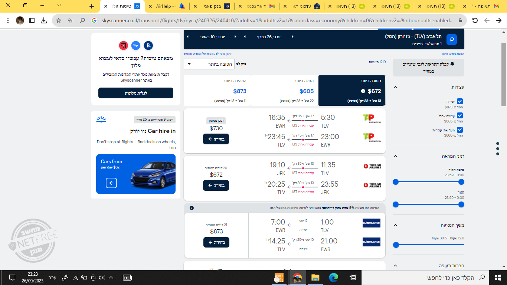Click emissions info icon above El Al flight

192,208
